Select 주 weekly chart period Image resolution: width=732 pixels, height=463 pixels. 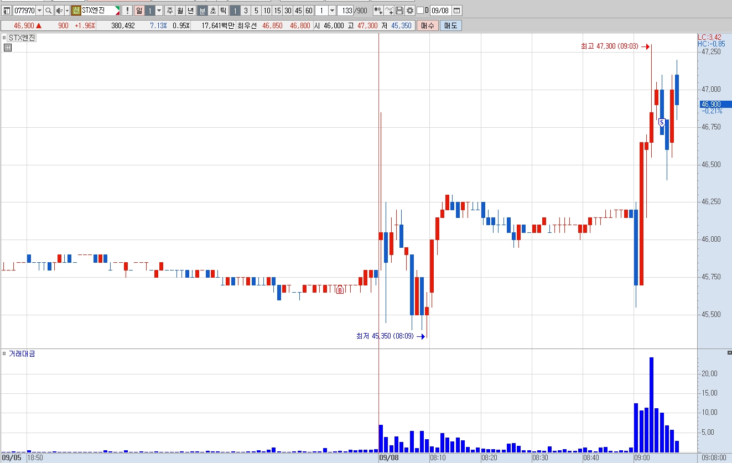pyautogui.click(x=169, y=11)
